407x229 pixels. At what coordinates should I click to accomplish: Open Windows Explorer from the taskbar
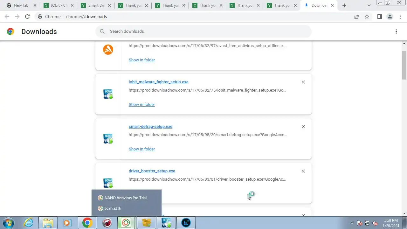tap(48, 223)
